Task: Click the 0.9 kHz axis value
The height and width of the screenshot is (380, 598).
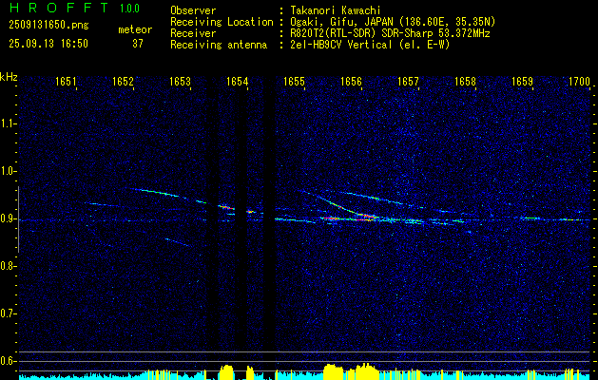Action: (x=7, y=218)
